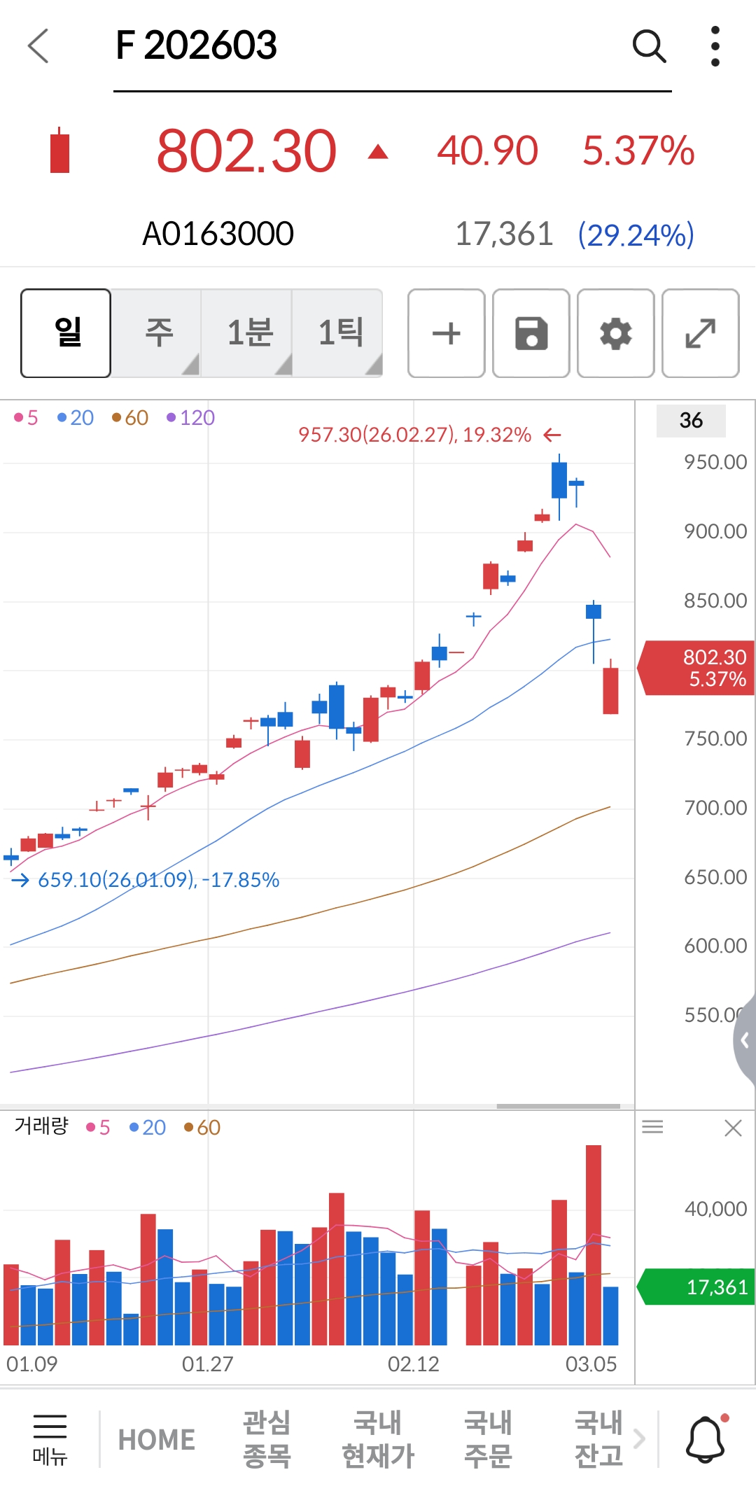The image size is (756, 1491).
Task: Open the search magnifier icon
Action: pyautogui.click(x=648, y=46)
